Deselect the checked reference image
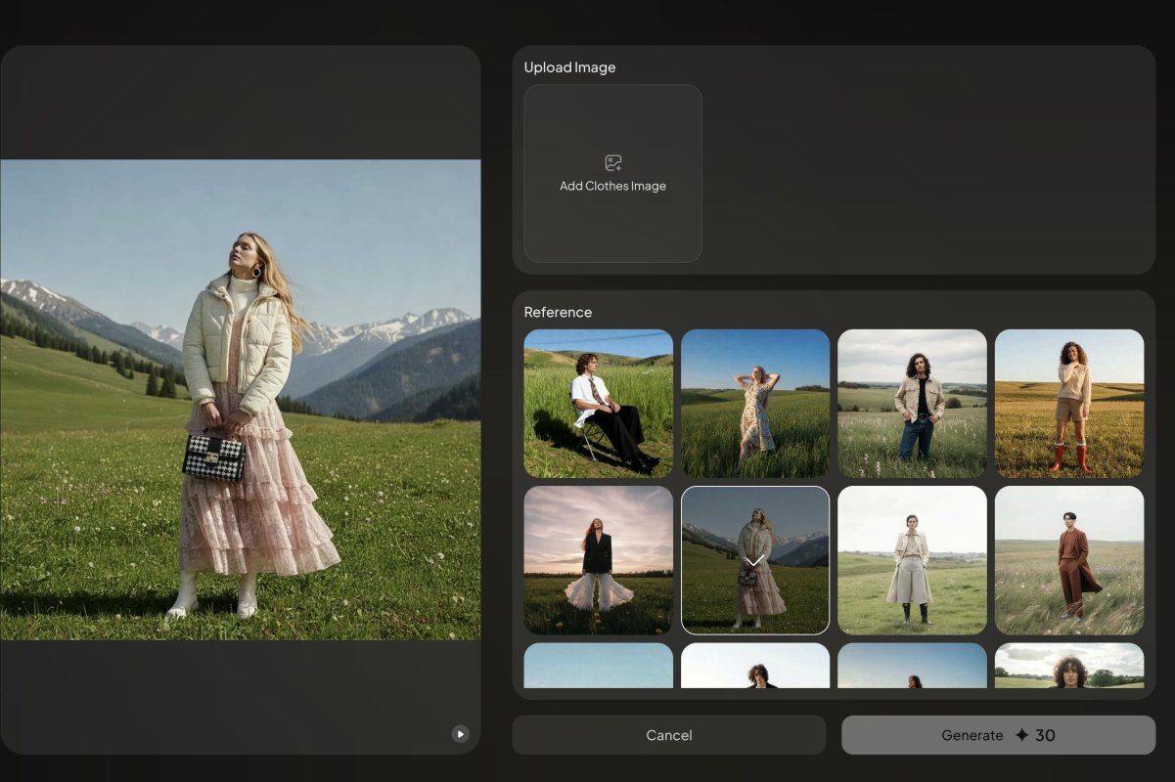The image size is (1175, 782). [x=754, y=560]
